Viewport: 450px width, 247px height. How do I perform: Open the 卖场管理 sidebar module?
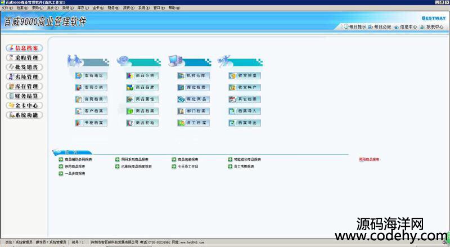24,77
